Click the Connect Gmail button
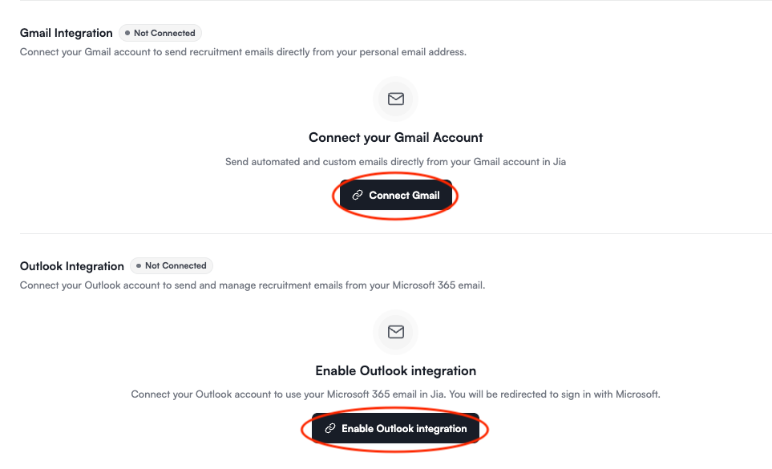Screen dimensions: 772x469 click(x=395, y=195)
